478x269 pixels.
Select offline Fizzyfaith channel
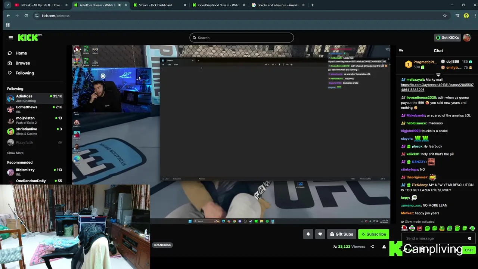(x=34, y=142)
